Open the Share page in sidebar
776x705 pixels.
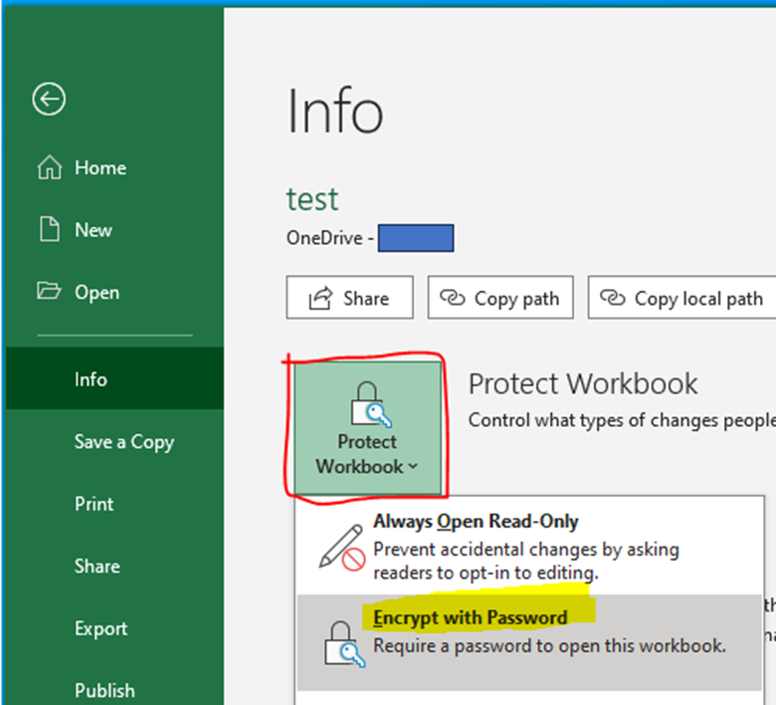click(114, 567)
